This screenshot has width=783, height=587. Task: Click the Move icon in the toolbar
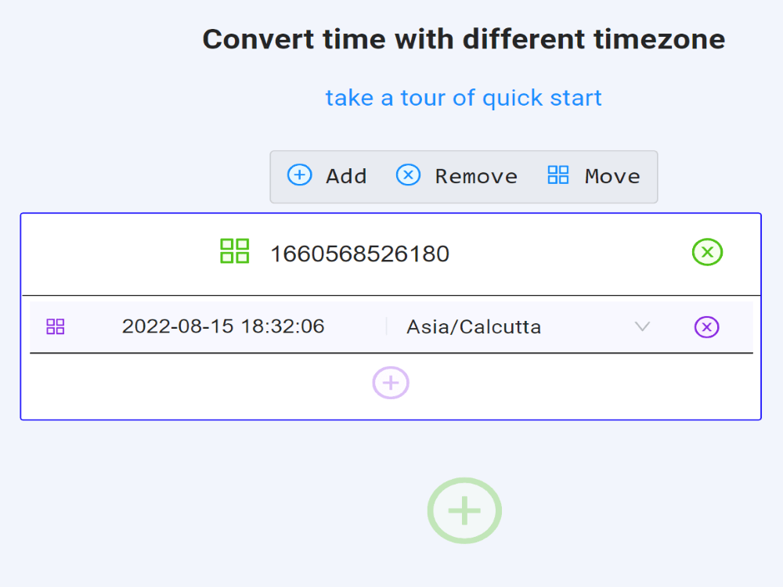pos(558,175)
